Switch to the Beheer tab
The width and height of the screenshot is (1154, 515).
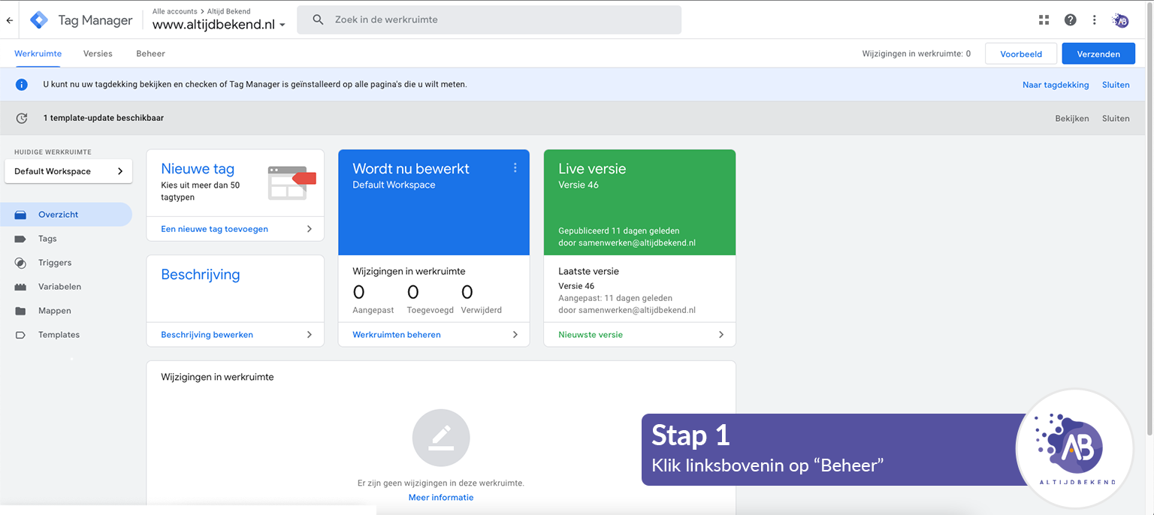(150, 54)
